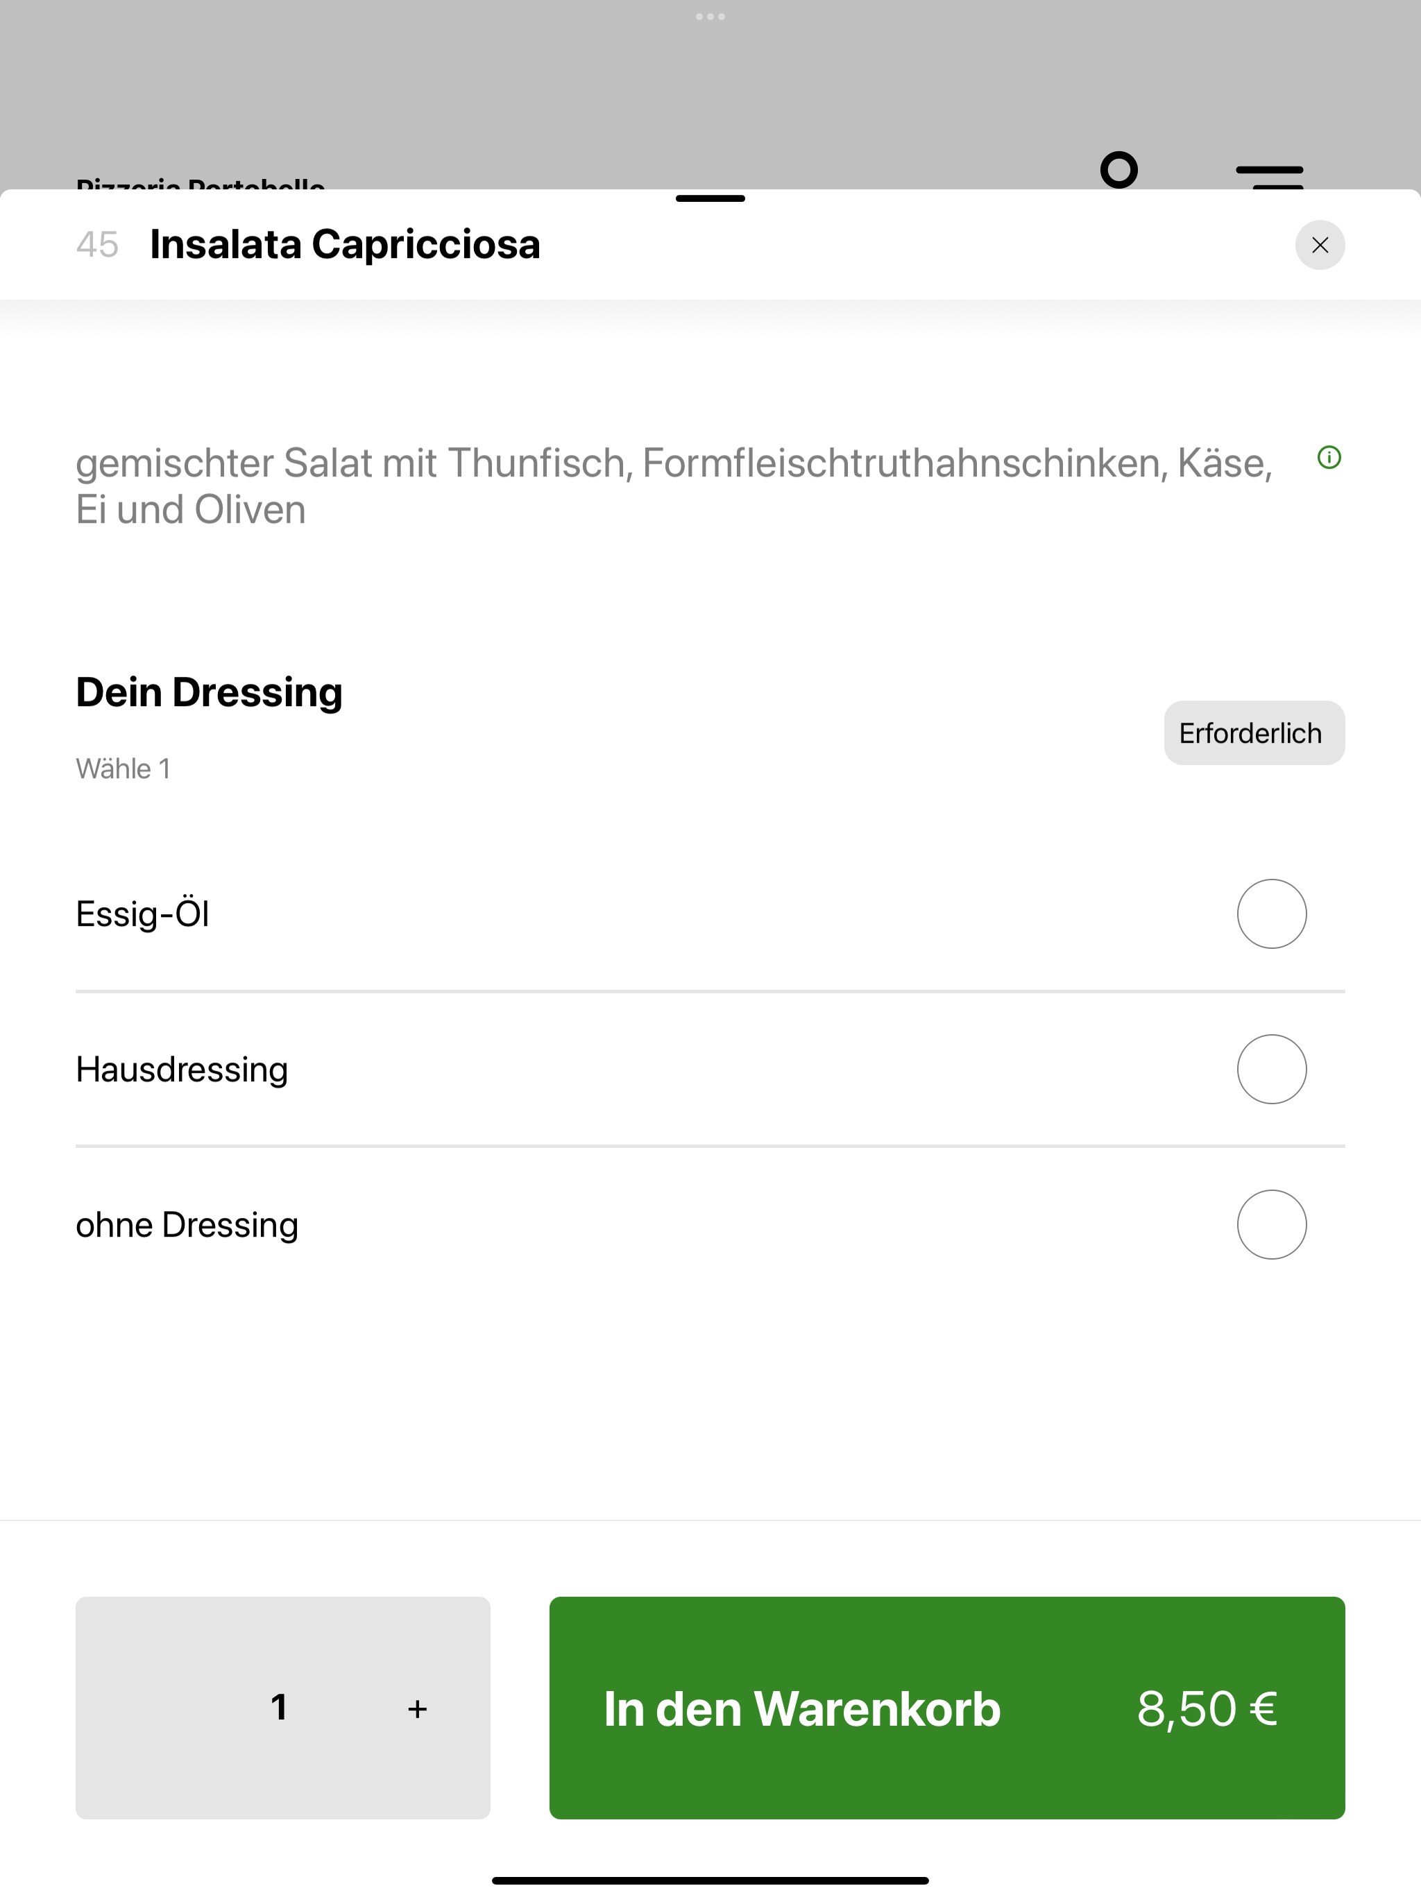Tap the quantity value 1
This screenshot has height=1895, width=1421.
click(x=278, y=1708)
